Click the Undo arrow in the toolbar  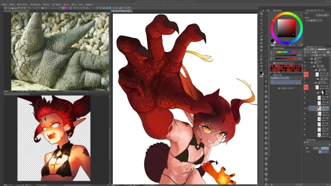tap(29, 8)
